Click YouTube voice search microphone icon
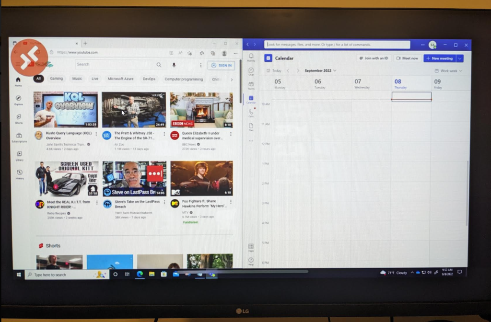The height and width of the screenshot is (322, 491). point(174,65)
